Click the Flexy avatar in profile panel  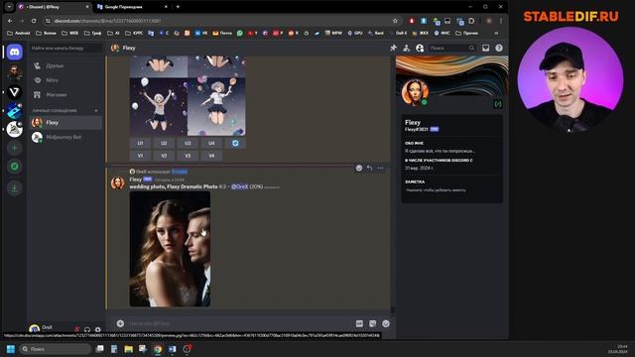coord(415,92)
